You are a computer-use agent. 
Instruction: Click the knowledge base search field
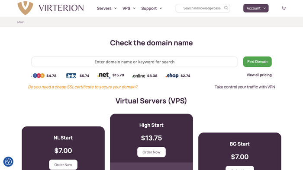(203, 8)
